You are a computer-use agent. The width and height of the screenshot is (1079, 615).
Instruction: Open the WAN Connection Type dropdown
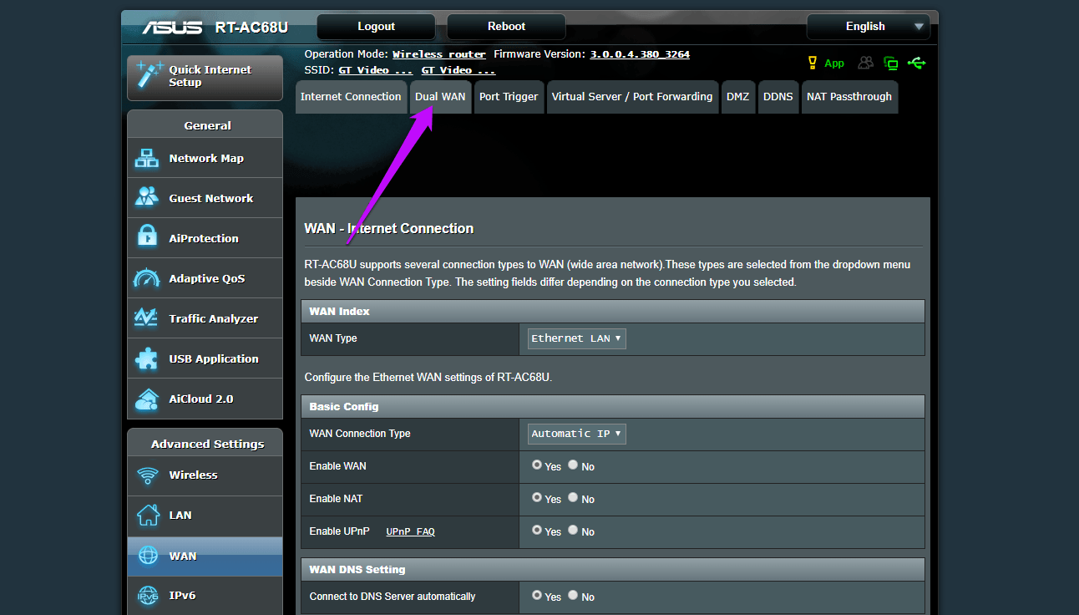pos(577,434)
